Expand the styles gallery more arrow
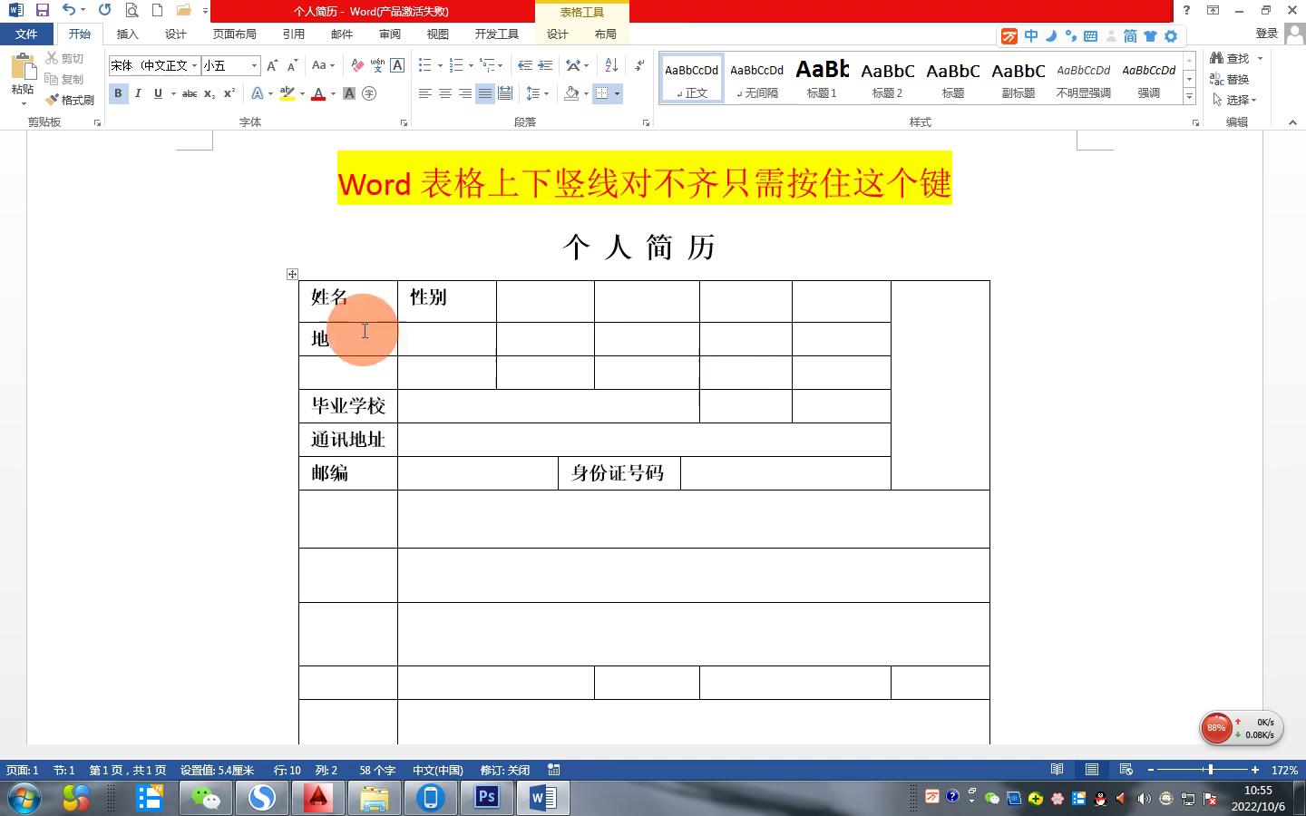The image size is (1306, 816). pos(1189,96)
